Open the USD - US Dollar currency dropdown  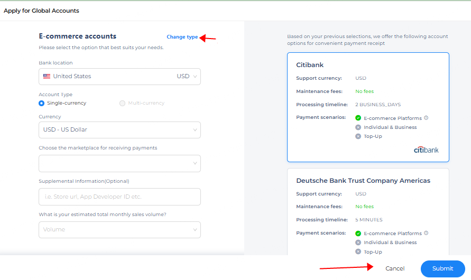119,130
